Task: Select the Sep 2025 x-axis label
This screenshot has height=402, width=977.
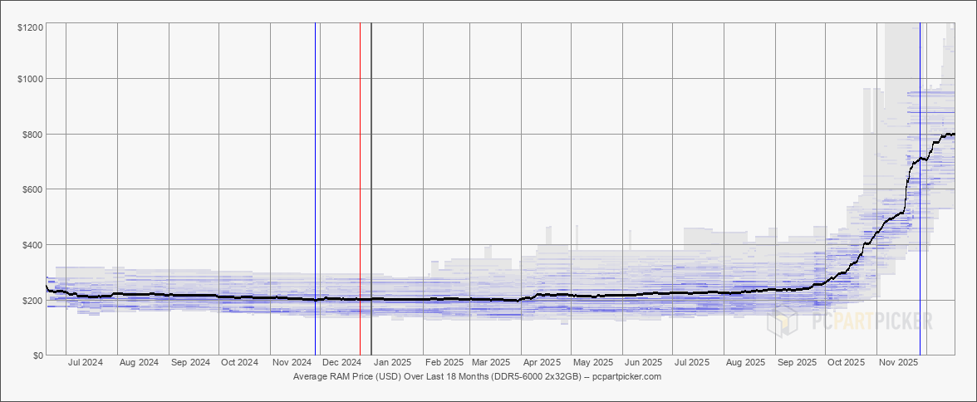Action: (x=797, y=363)
